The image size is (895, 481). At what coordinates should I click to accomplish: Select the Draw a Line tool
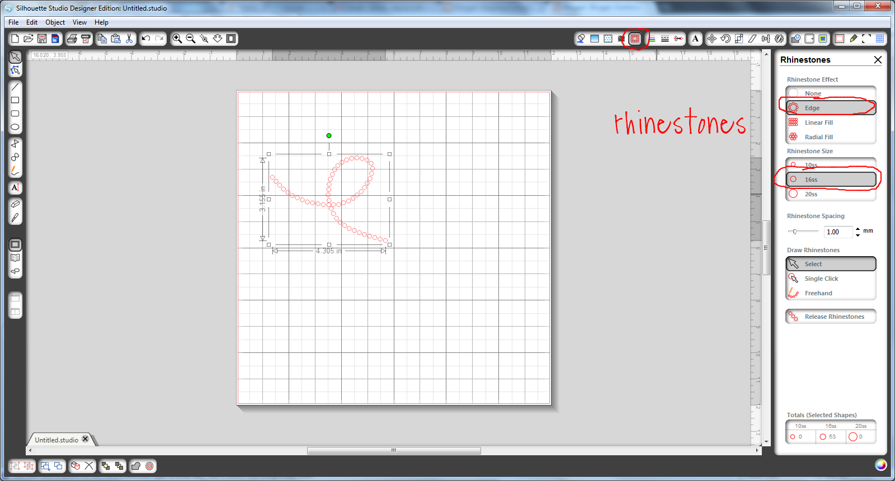pyautogui.click(x=15, y=87)
